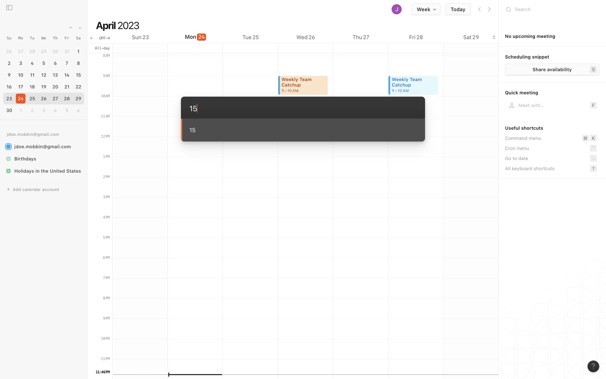Toggle jdoe.mobbin@gmail.com calendar checkbox

point(9,147)
